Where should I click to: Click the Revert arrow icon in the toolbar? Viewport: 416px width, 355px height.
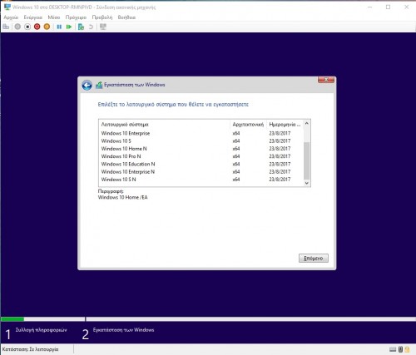click(x=91, y=27)
